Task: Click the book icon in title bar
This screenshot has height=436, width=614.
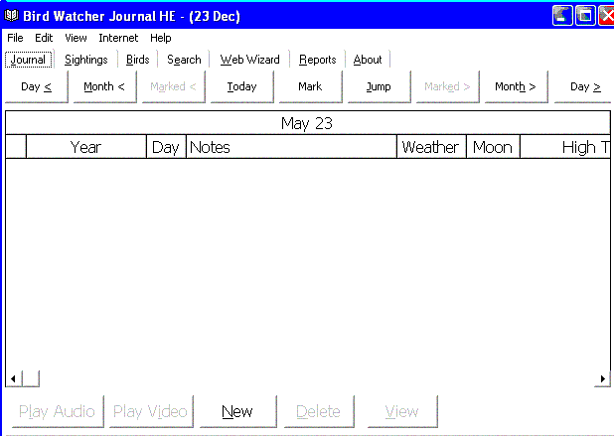Action: (11, 16)
